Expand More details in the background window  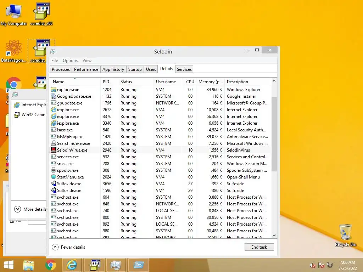coord(30,209)
